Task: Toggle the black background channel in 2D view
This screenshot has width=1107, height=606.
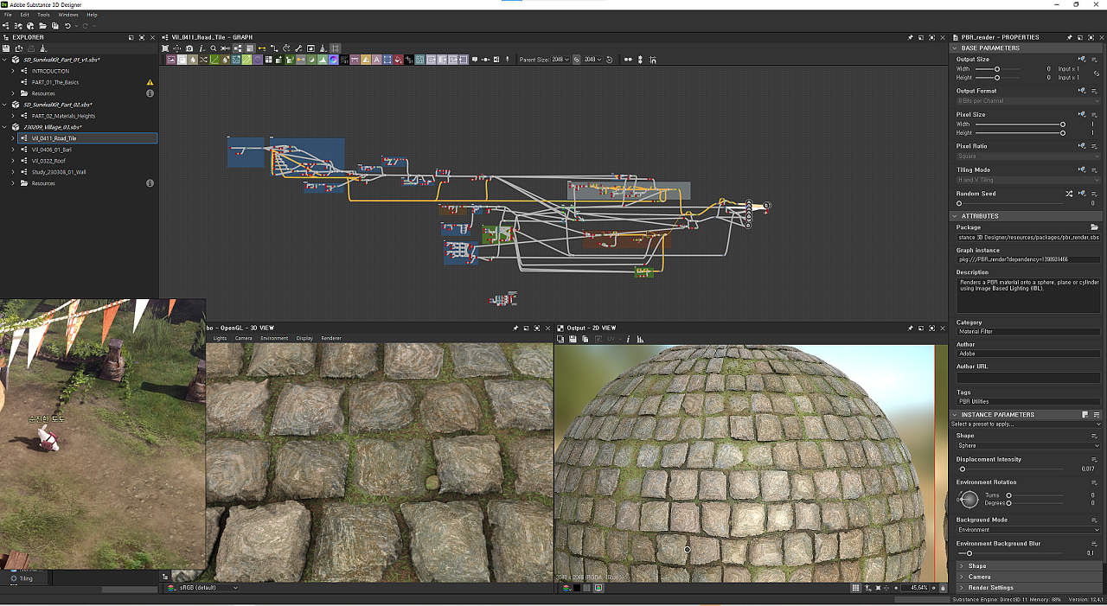Action: coord(577,588)
